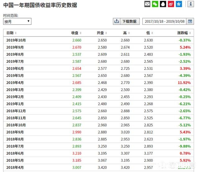Viewport: 199px width, 172px height.
Task: Select the 2019年2月 row date
Action: click(x=15, y=97)
